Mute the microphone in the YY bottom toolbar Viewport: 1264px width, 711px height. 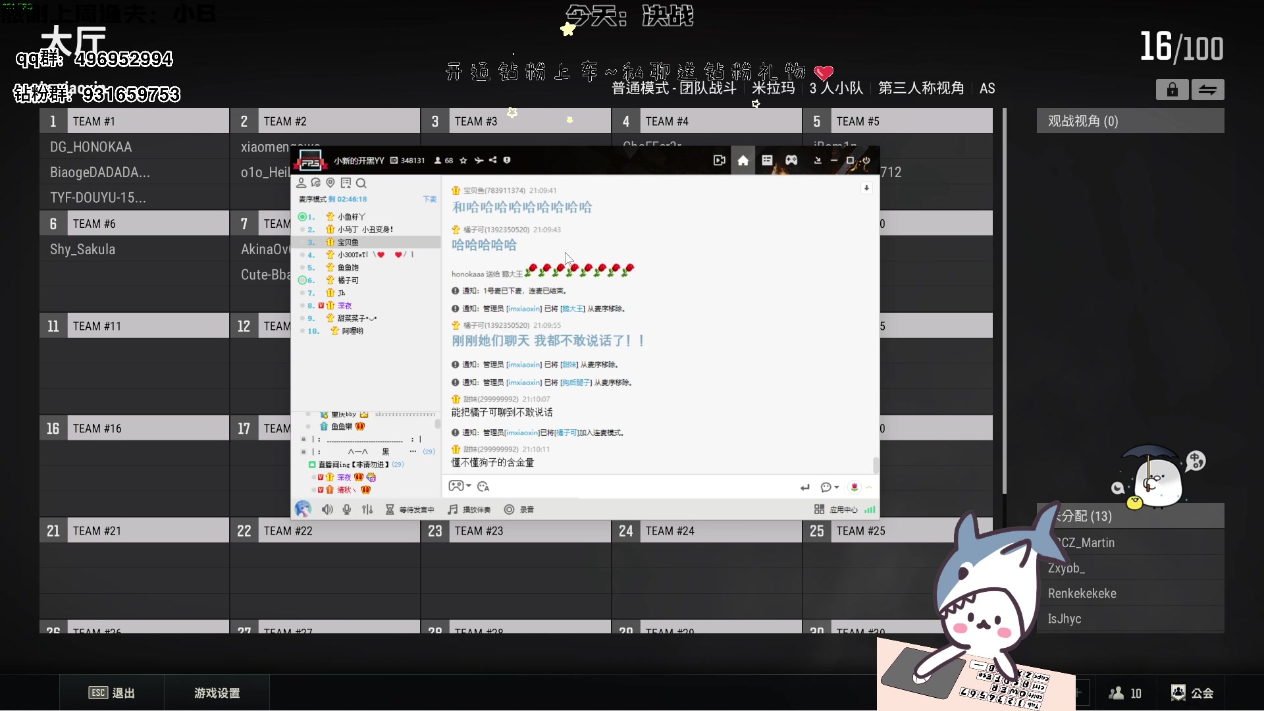[347, 509]
